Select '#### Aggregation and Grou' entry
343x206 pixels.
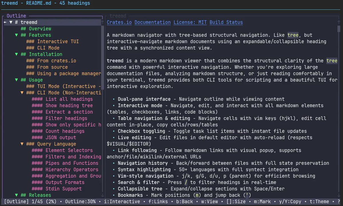[x=67, y=176]
